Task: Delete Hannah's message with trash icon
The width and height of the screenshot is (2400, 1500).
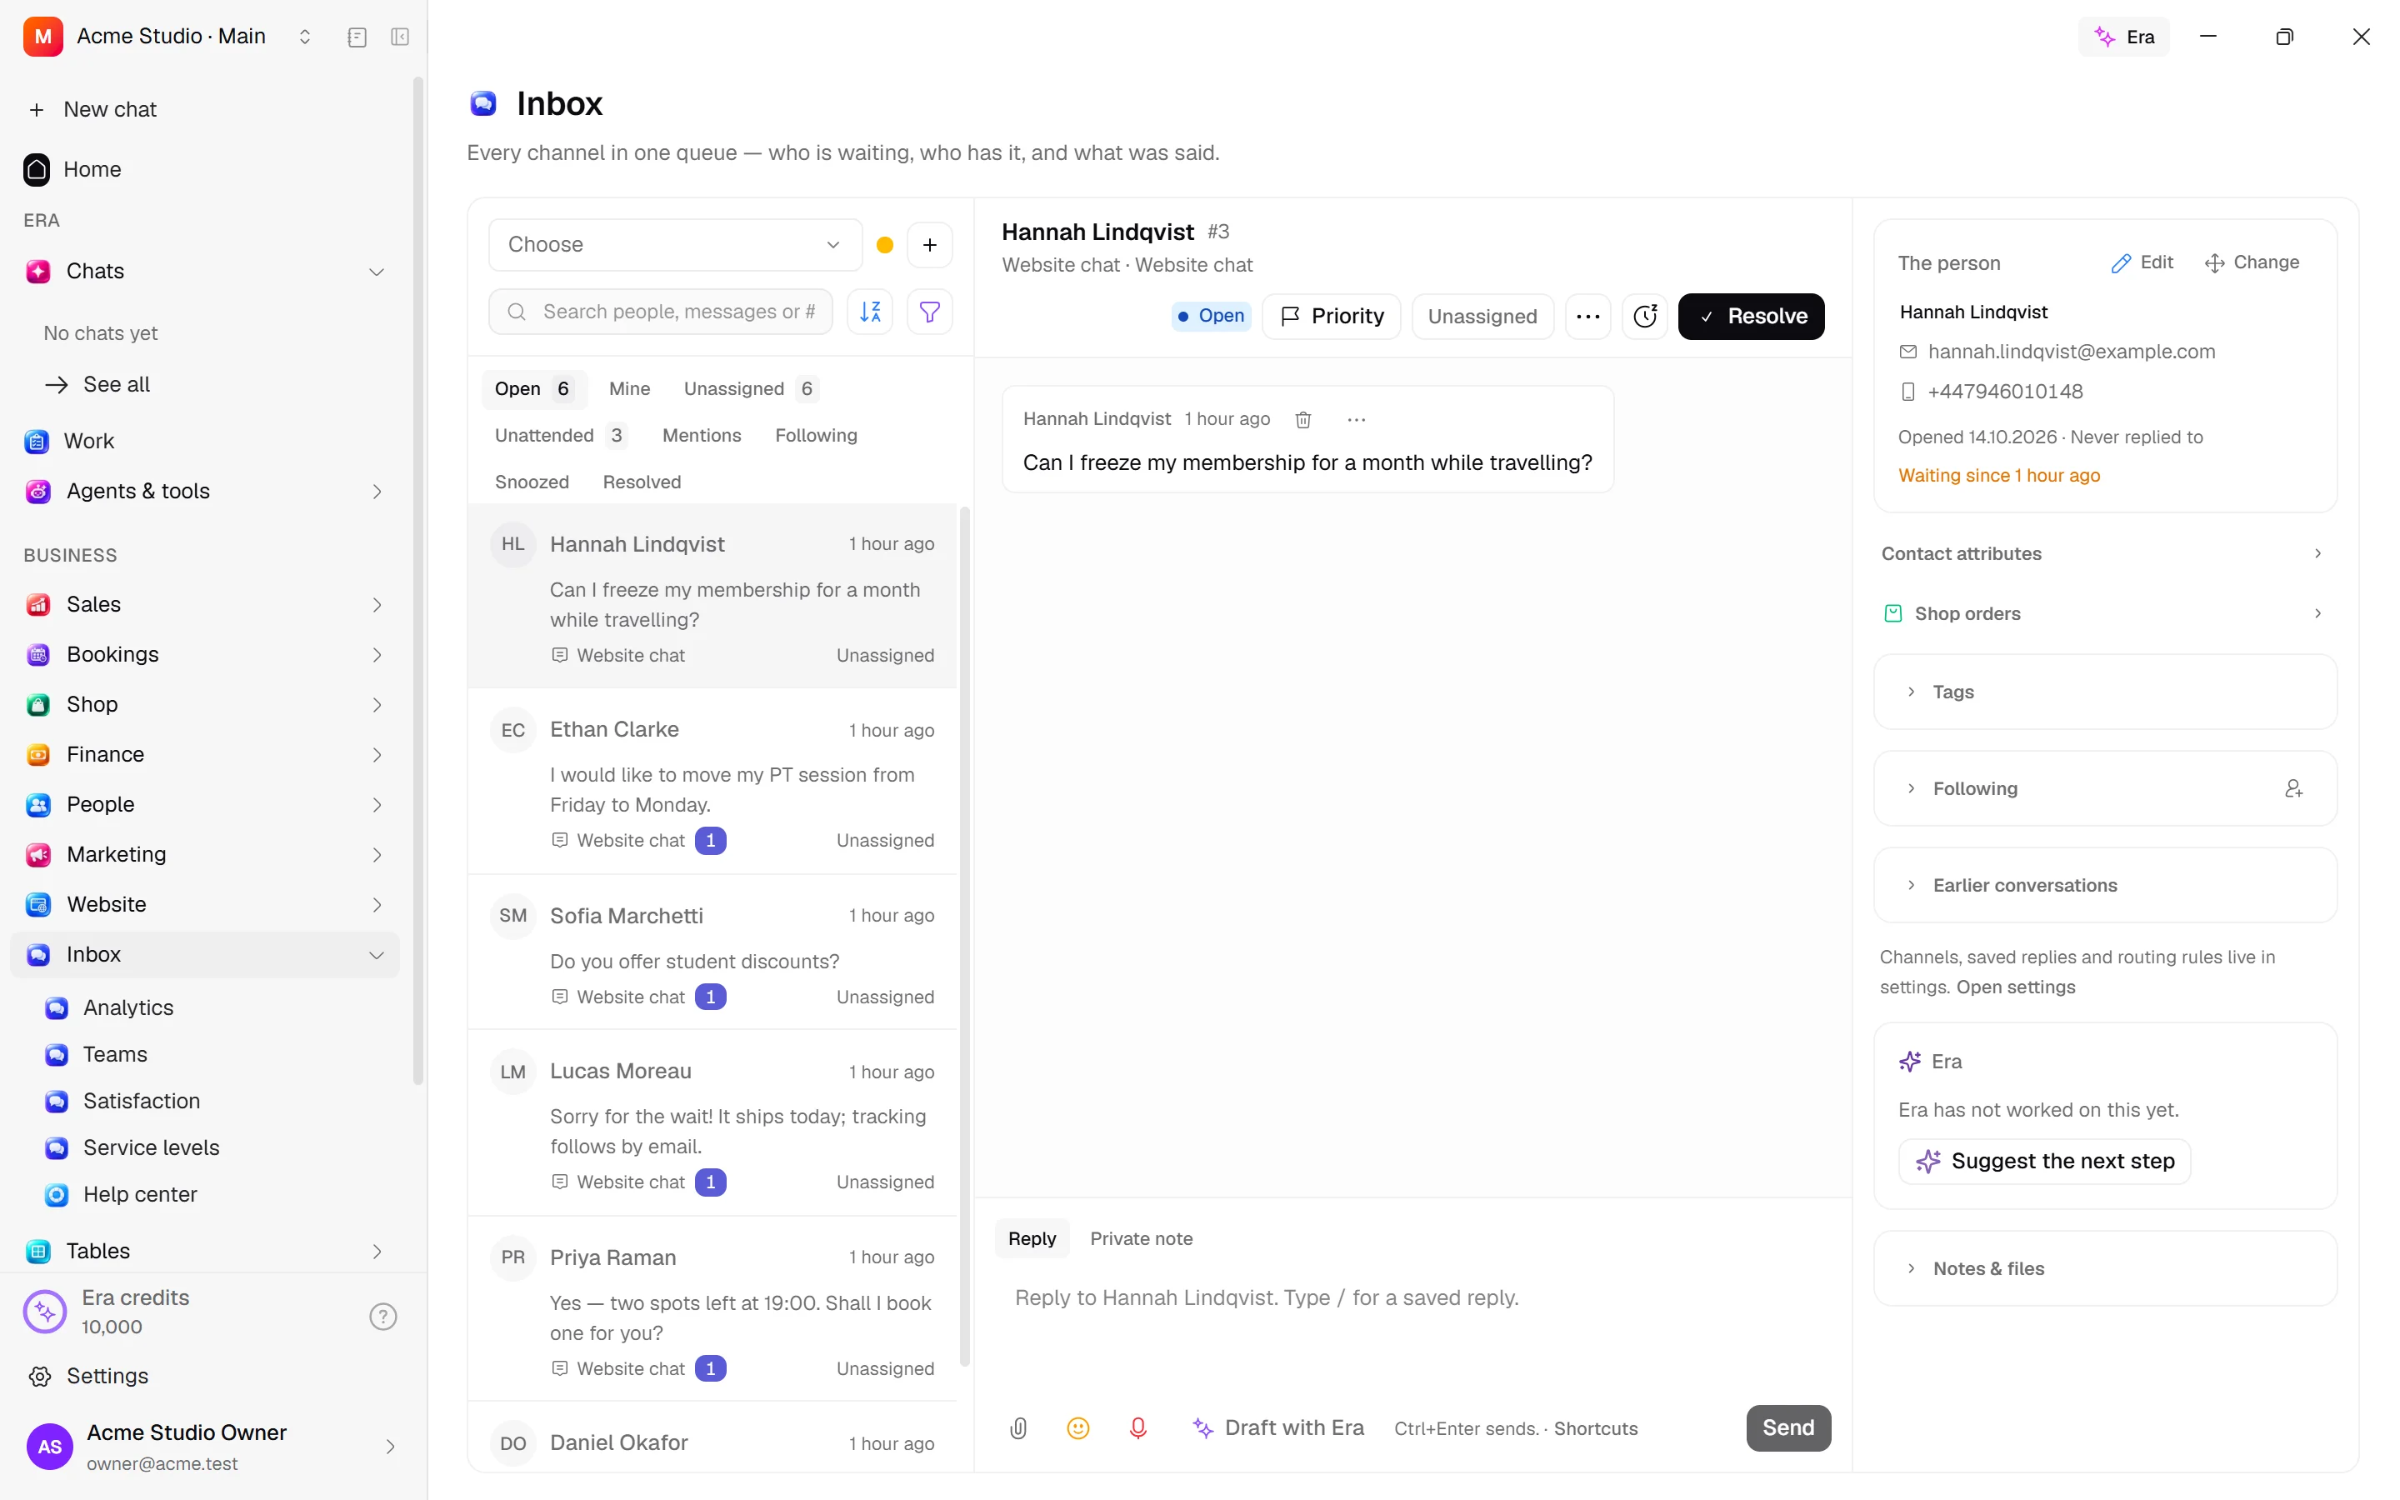Action: click(x=1303, y=420)
